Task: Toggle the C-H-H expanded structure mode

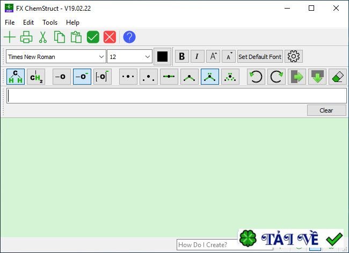Action: click(x=16, y=77)
